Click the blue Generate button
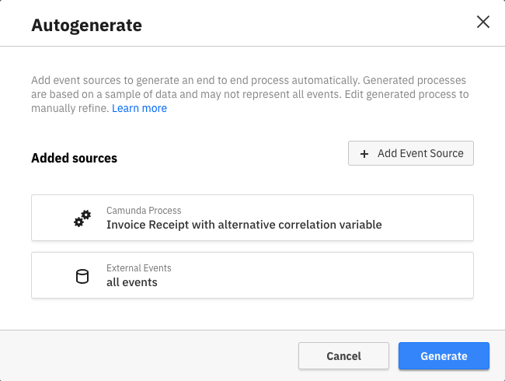 (x=444, y=356)
